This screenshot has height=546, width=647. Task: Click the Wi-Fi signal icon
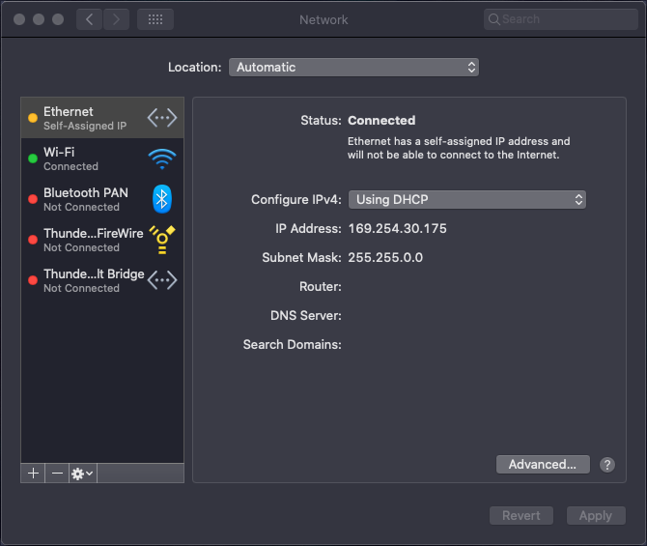coord(162,159)
